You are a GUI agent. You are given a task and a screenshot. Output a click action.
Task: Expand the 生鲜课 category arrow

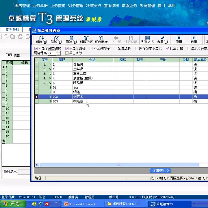(50, 69)
